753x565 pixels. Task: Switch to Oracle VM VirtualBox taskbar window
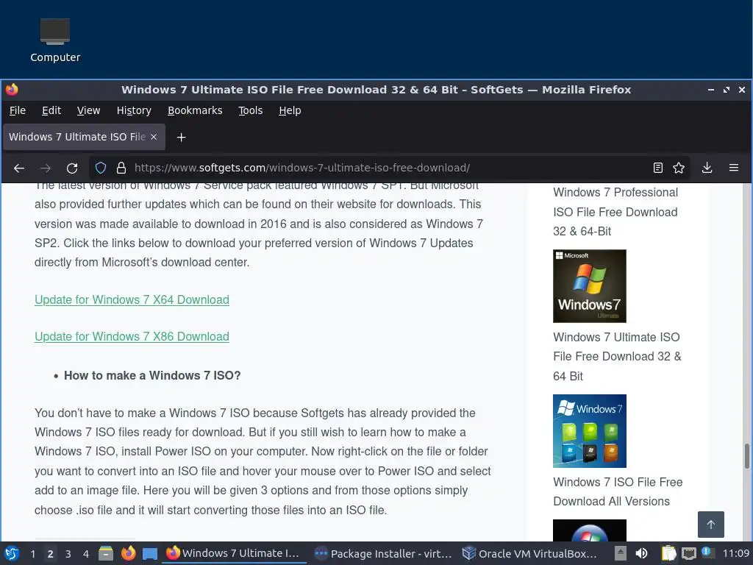(x=531, y=553)
